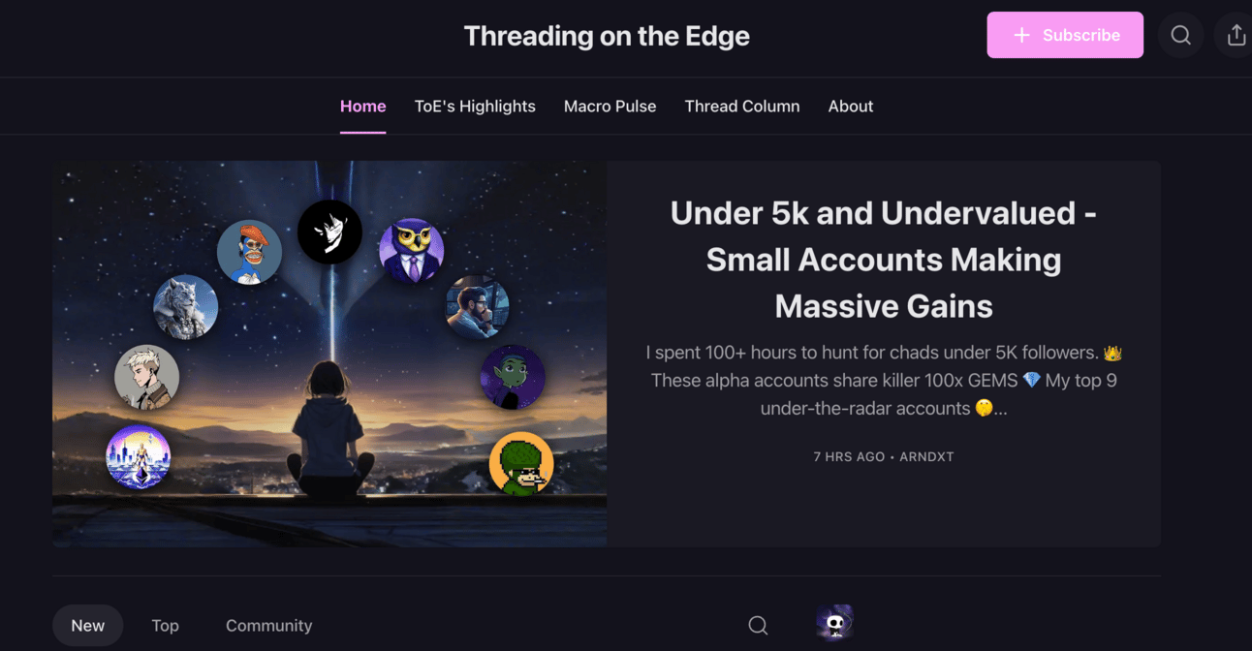The image size is (1252, 651).
Task: Open the share icon in the header
Action: coord(1236,35)
